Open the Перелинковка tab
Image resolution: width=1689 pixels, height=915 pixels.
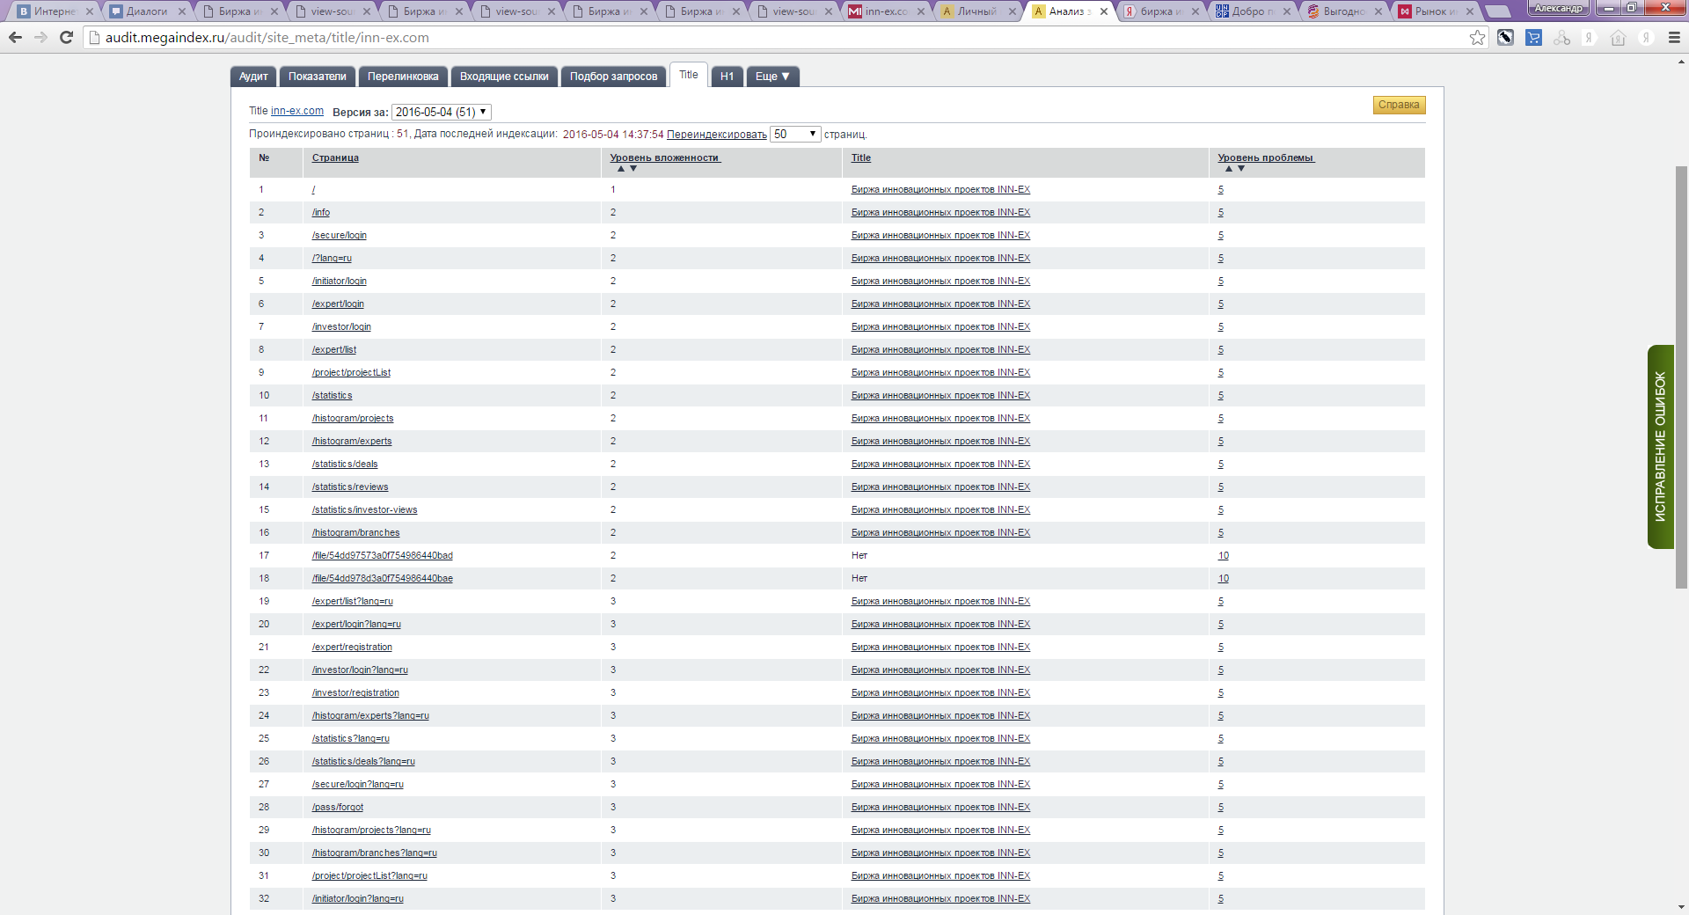403,77
